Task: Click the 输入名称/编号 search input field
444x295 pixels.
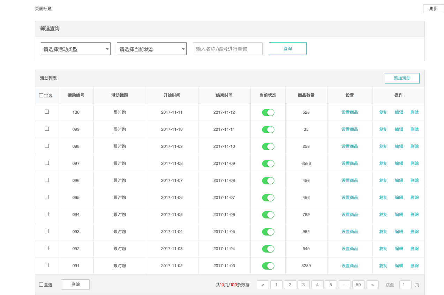Action: click(x=227, y=49)
